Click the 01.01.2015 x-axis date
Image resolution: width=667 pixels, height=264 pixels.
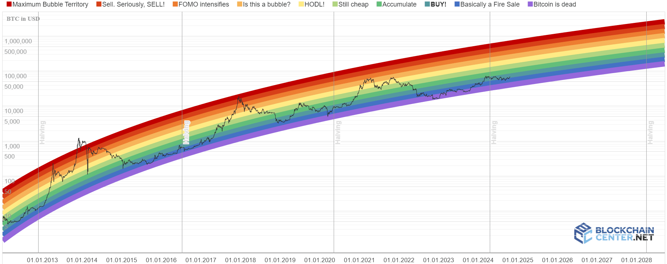pos(122,260)
